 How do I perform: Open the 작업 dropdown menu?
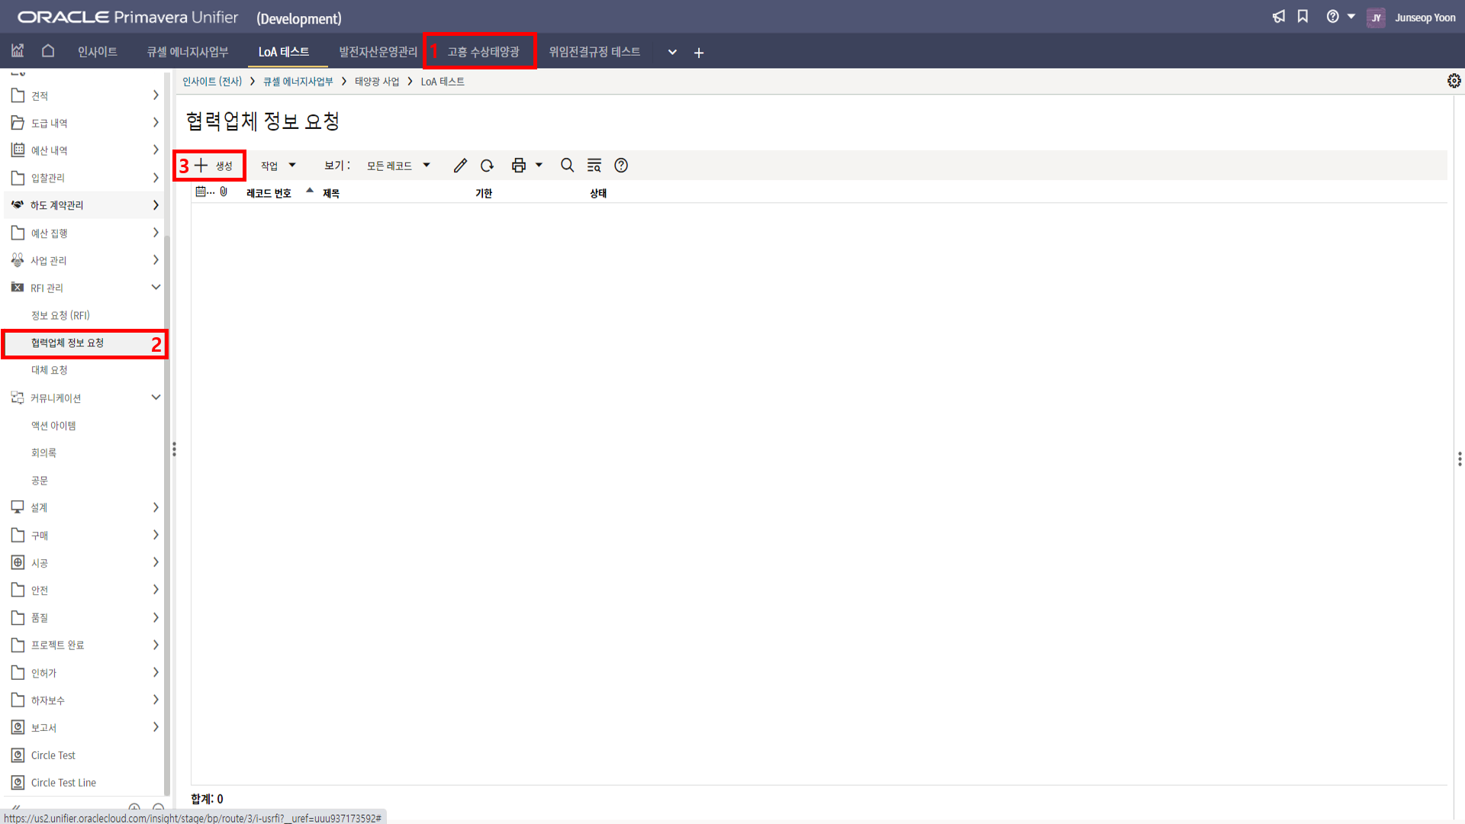(x=278, y=166)
